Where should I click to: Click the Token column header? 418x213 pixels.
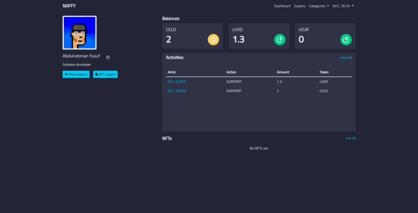[x=324, y=72]
